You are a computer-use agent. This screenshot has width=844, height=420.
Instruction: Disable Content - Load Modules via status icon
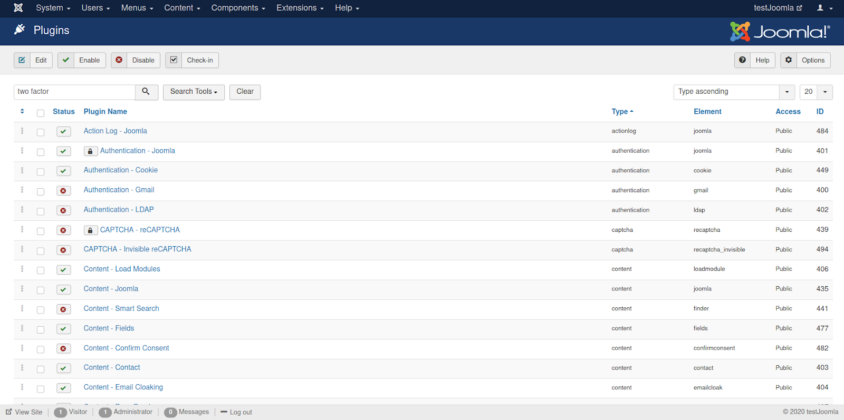tap(63, 270)
